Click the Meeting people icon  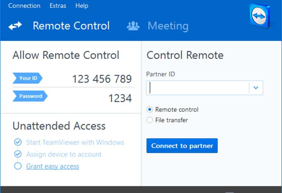[133, 26]
